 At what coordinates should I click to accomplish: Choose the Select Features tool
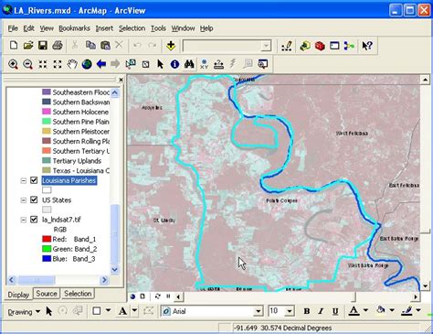pyautogui.click(x=131, y=64)
